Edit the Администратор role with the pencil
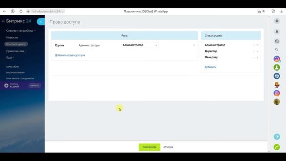Screen dimensions: 286x161 (x=254, y=45)
